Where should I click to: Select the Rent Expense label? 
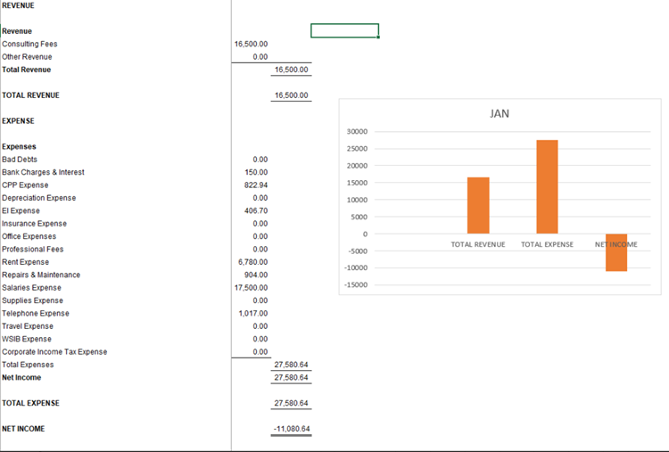coord(25,261)
